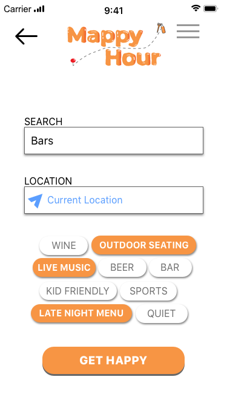Click the Current Location field
Screen dimensions: 227x405
(114, 200)
